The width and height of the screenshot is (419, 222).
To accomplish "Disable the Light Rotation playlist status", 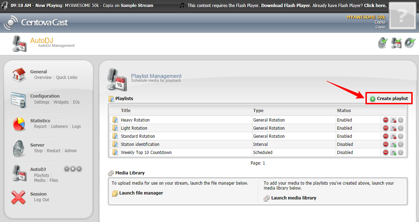I will coord(393,128).
